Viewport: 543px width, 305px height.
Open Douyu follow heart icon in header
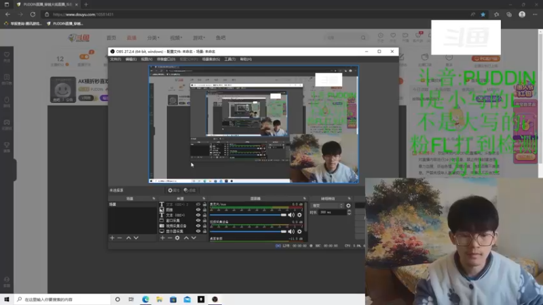point(393,36)
